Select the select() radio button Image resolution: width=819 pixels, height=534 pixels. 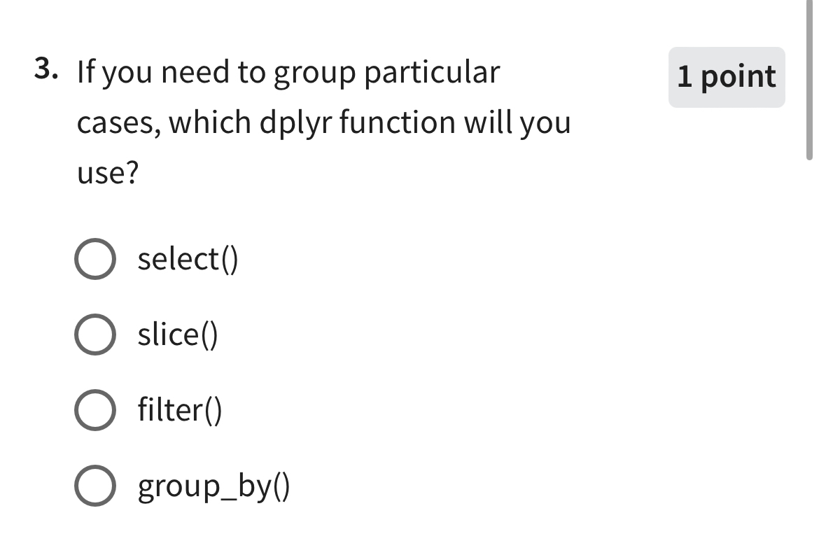(x=95, y=260)
